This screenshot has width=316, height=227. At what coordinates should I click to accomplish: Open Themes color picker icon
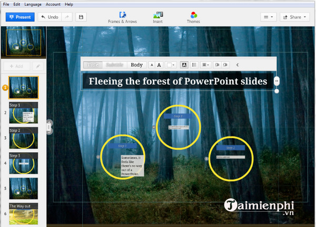click(193, 17)
